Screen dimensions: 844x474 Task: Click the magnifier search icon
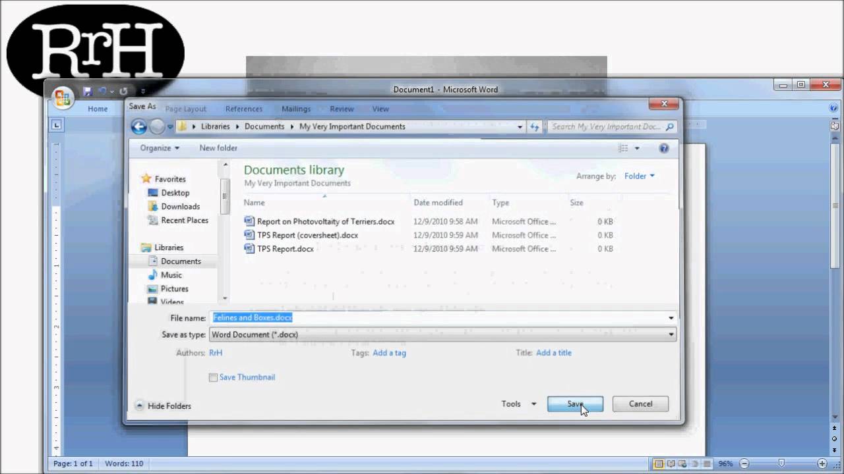point(670,126)
